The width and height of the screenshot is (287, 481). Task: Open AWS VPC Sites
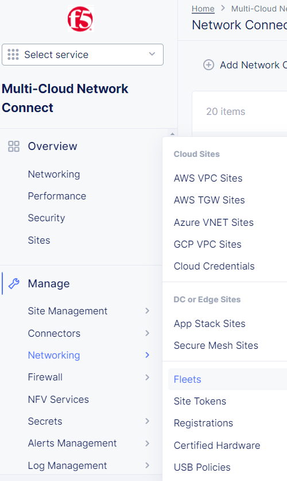tap(208, 178)
